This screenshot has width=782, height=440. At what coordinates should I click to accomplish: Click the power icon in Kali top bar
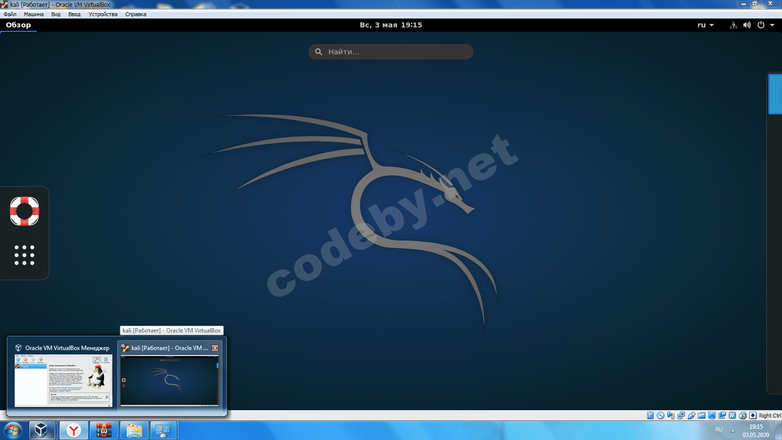761,25
